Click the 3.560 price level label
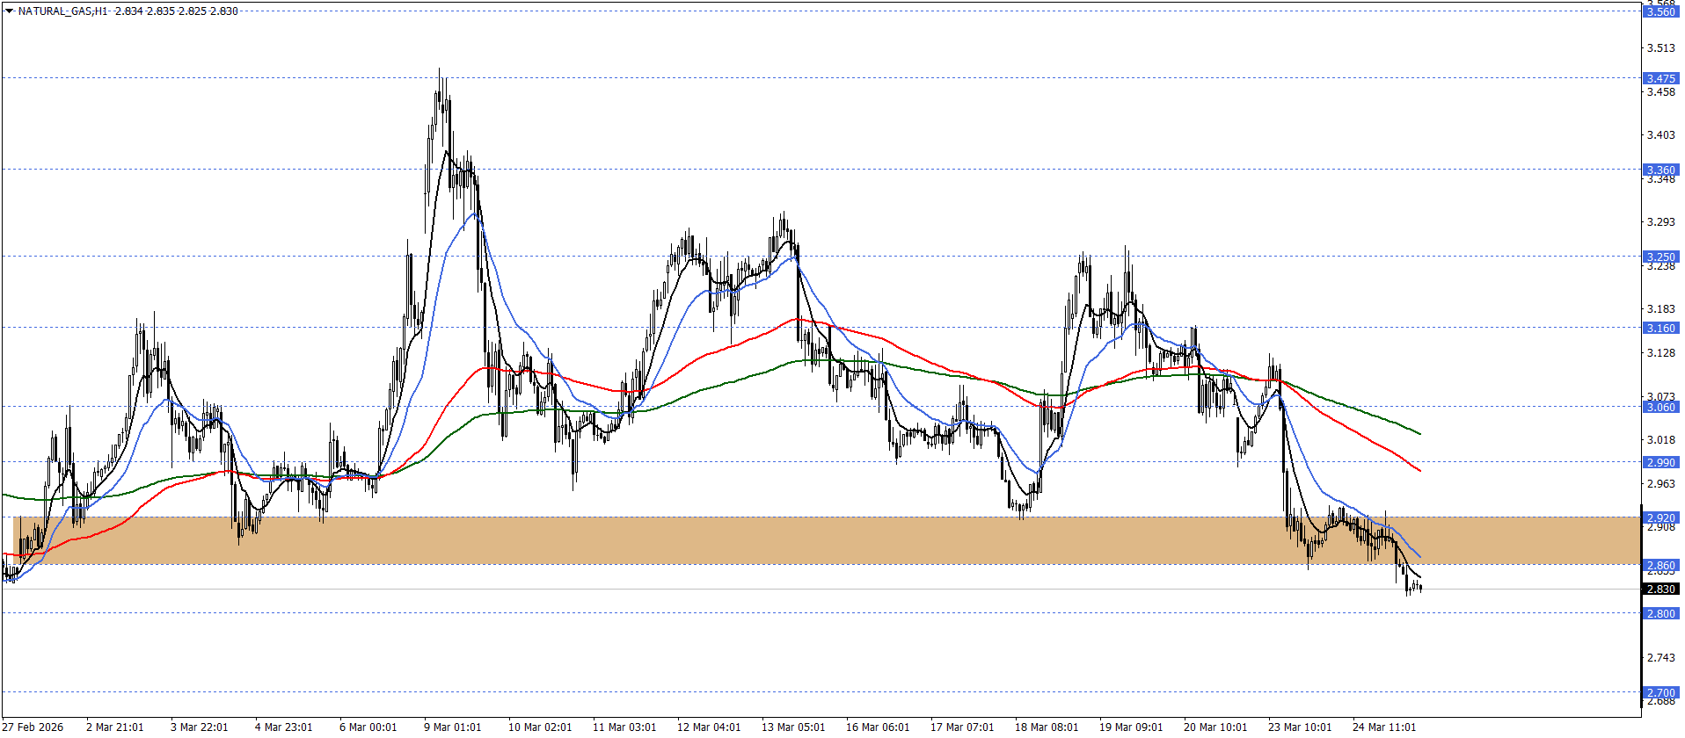The height and width of the screenshot is (738, 1685). (1660, 11)
